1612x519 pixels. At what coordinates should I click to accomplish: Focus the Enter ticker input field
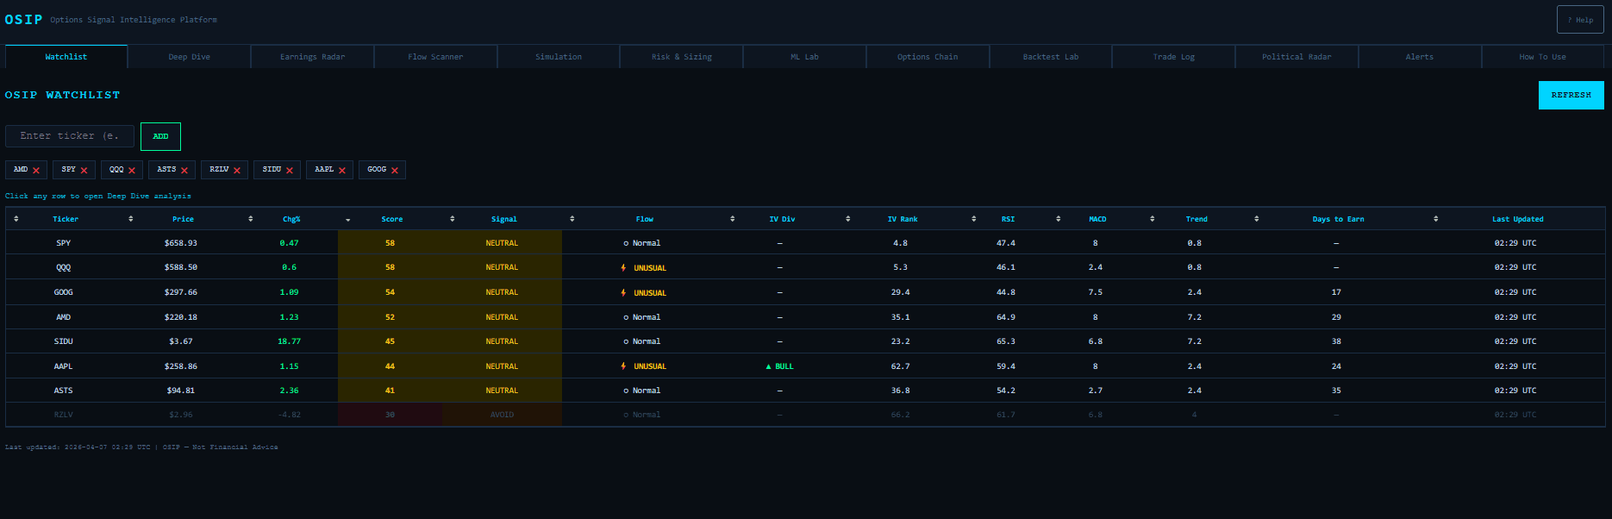pos(70,136)
